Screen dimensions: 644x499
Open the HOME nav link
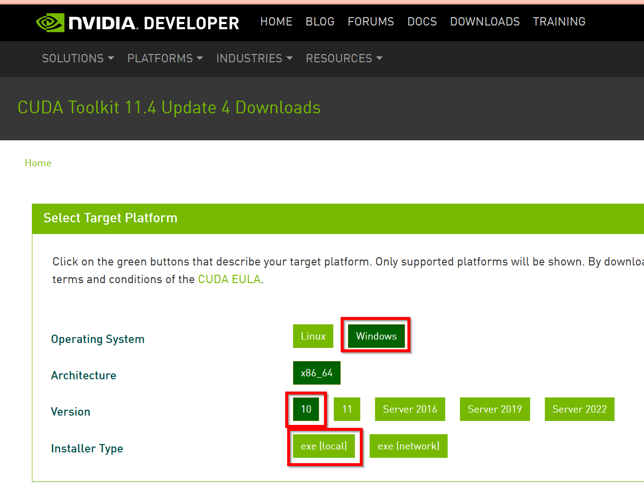tap(276, 22)
